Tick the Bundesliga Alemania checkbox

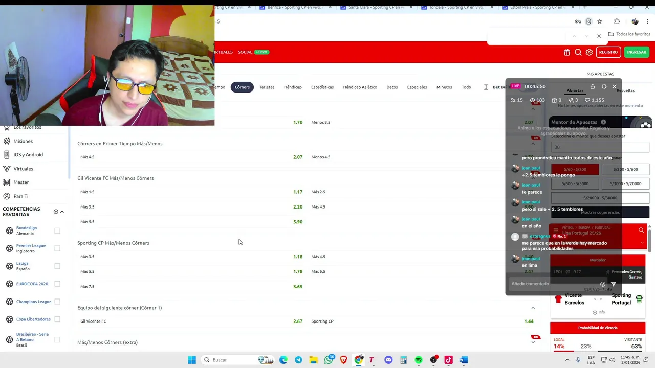coord(57,231)
